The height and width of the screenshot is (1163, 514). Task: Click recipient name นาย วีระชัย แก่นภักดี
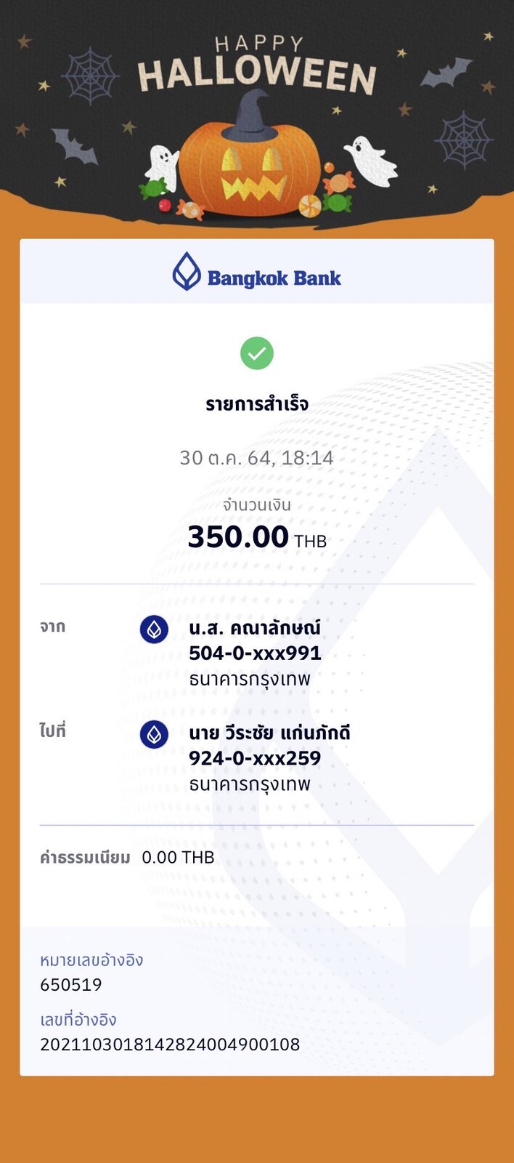[269, 733]
